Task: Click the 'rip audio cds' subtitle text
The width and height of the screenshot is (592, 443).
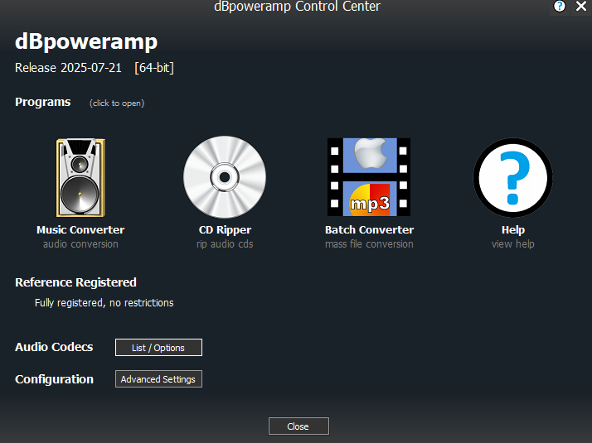Action: (x=225, y=244)
